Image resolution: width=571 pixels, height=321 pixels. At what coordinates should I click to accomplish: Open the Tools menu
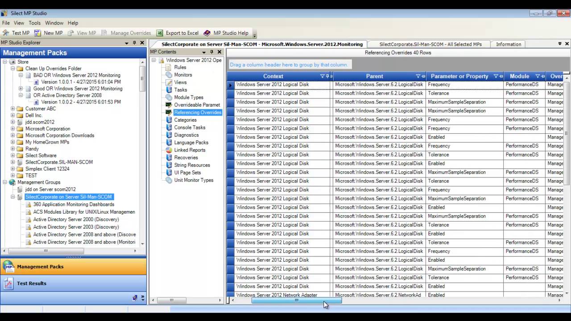[34, 23]
